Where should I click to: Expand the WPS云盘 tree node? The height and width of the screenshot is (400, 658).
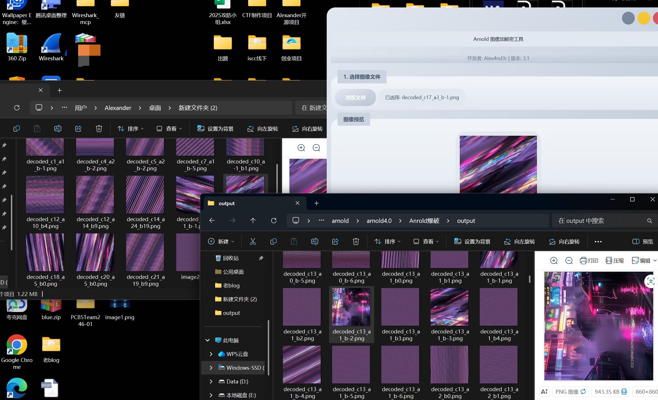click(x=211, y=354)
